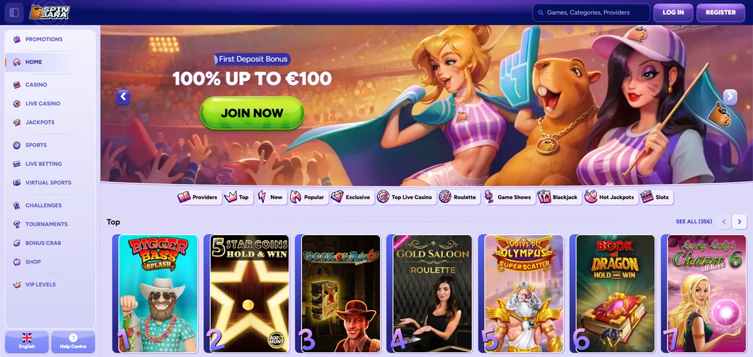The height and width of the screenshot is (357, 753).
Task: Open the See All (356) link
Action: 694,222
